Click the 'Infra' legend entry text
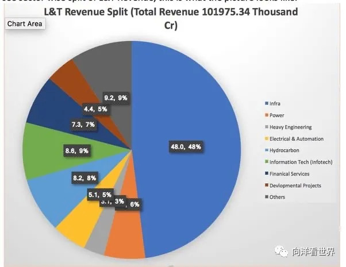The height and width of the screenshot is (267, 346). point(275,103)
